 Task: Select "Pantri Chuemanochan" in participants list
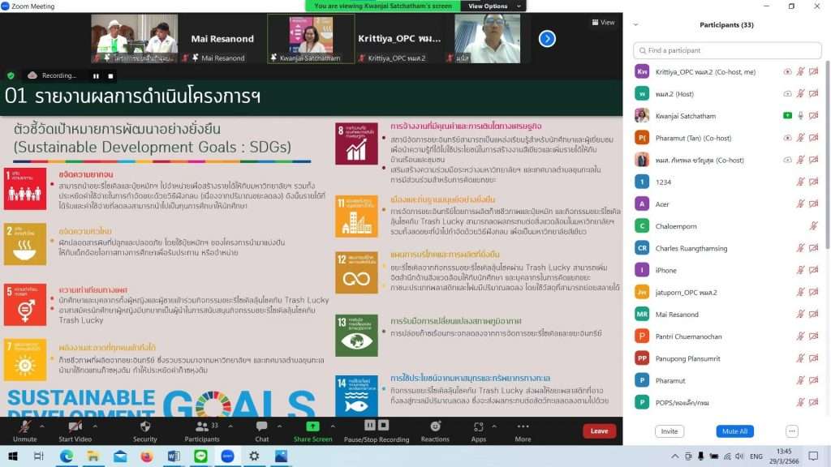point(688,336)
